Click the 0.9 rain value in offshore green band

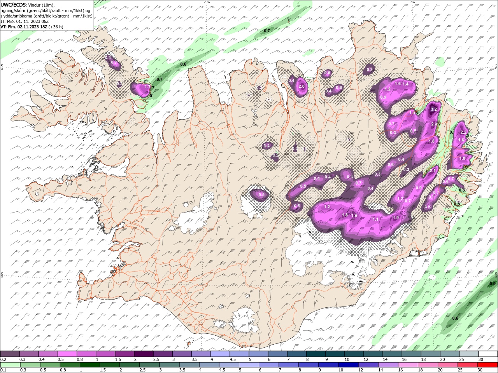click(492, 284)
